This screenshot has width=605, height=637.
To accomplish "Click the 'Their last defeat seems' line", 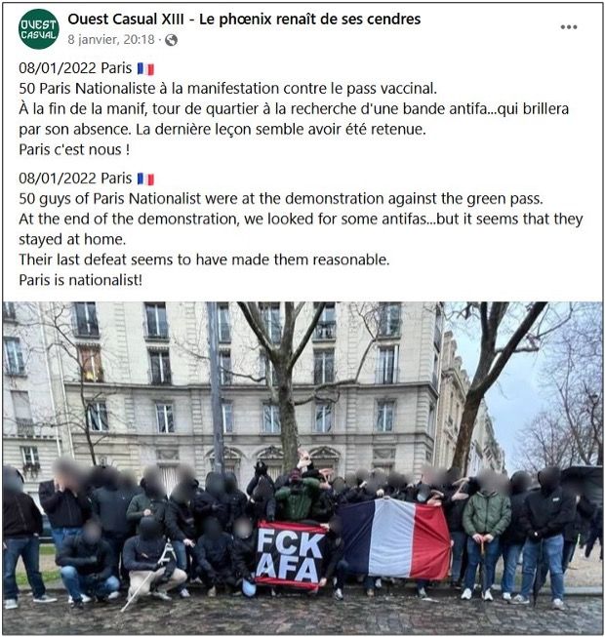I will tap(204, 259).
